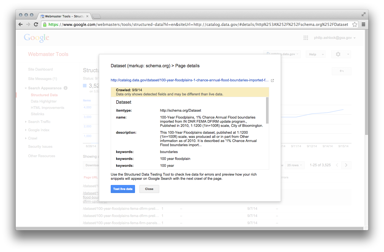Open the 25 rows dropdown
The image size is (384, 252).
point(294,165)
